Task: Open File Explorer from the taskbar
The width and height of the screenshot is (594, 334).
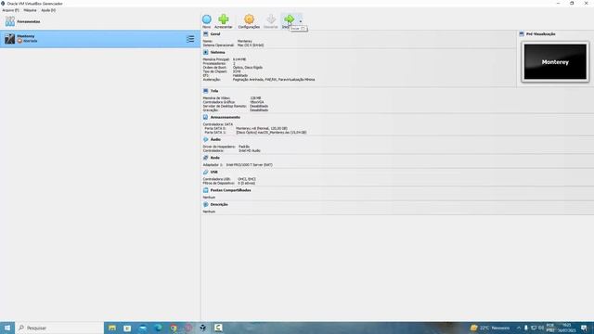Action: tap(112, 328)
